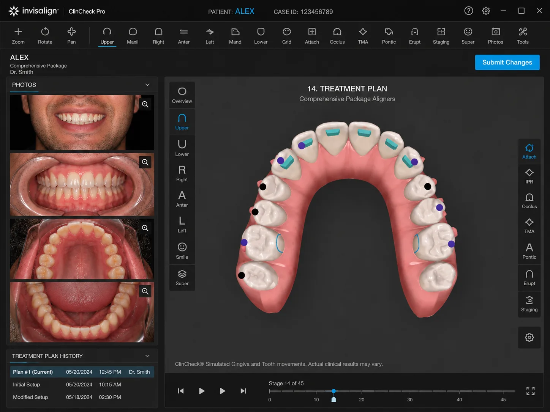This screenshot has width=550, height=412.
Task: Choose the Mand view icon
Action: [x=235, y=36]
